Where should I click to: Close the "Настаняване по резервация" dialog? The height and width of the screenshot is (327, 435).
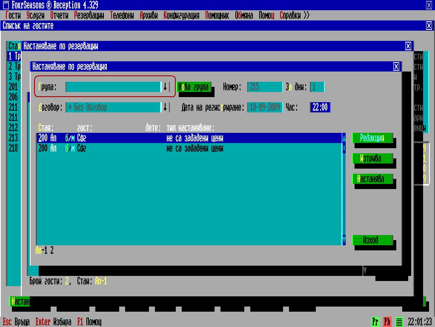pos(396,66)
